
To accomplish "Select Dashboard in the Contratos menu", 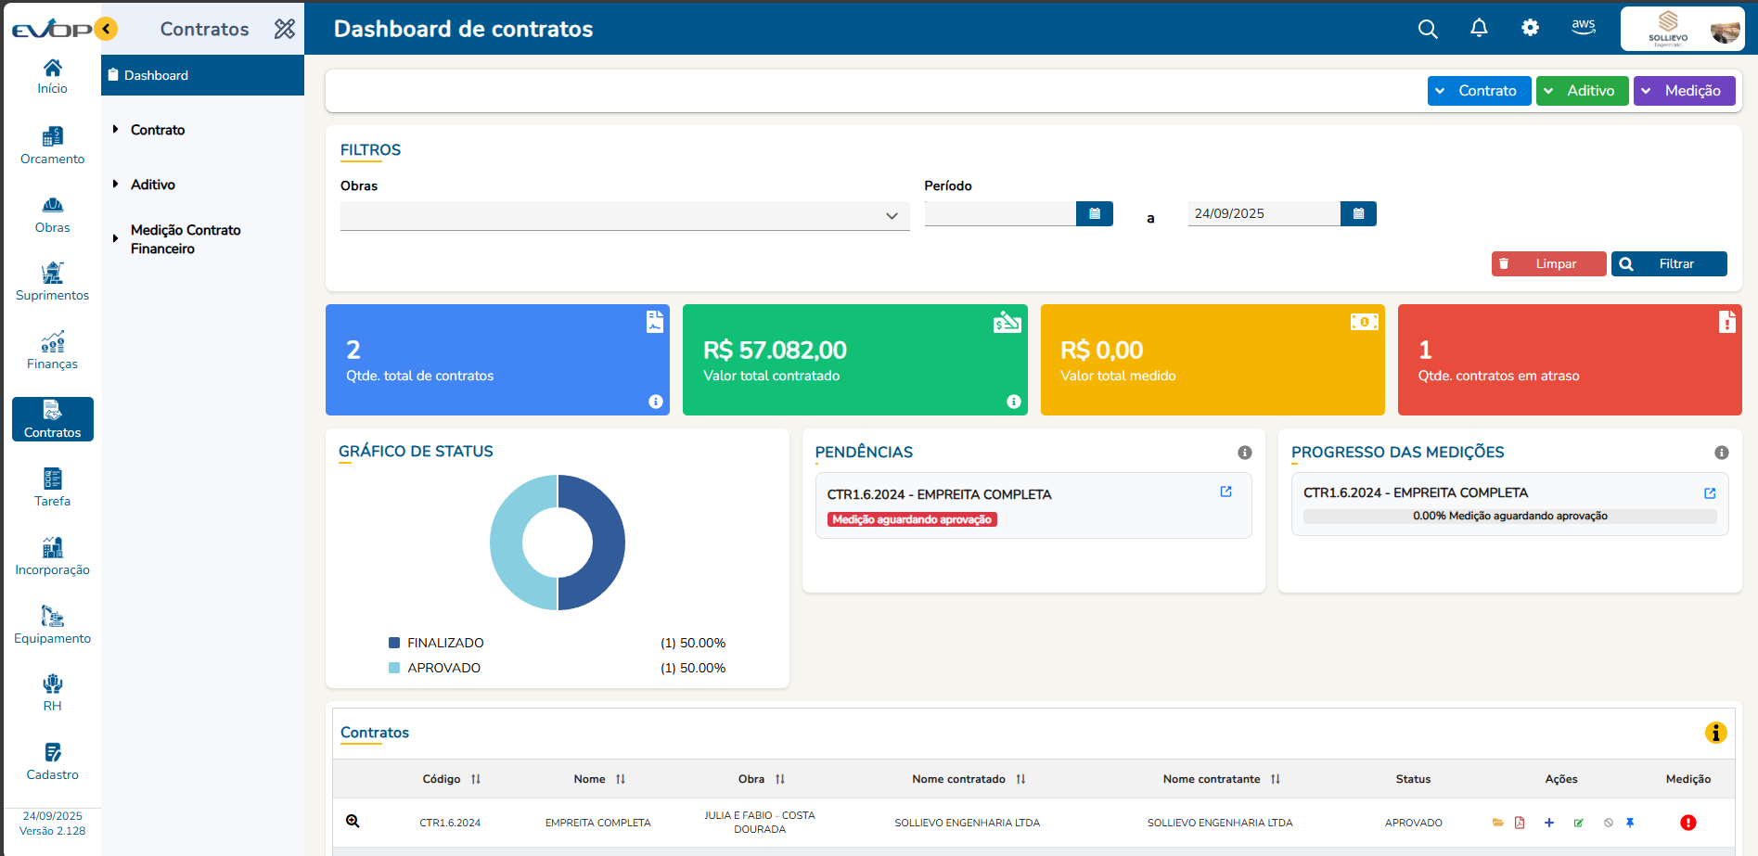I will (x=156, y=75).
